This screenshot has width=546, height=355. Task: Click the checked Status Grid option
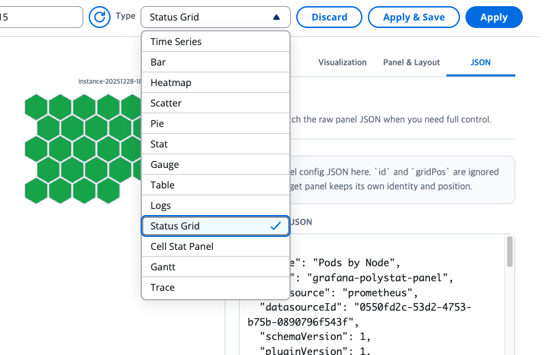pyautogui.click(x=216, y=226)
